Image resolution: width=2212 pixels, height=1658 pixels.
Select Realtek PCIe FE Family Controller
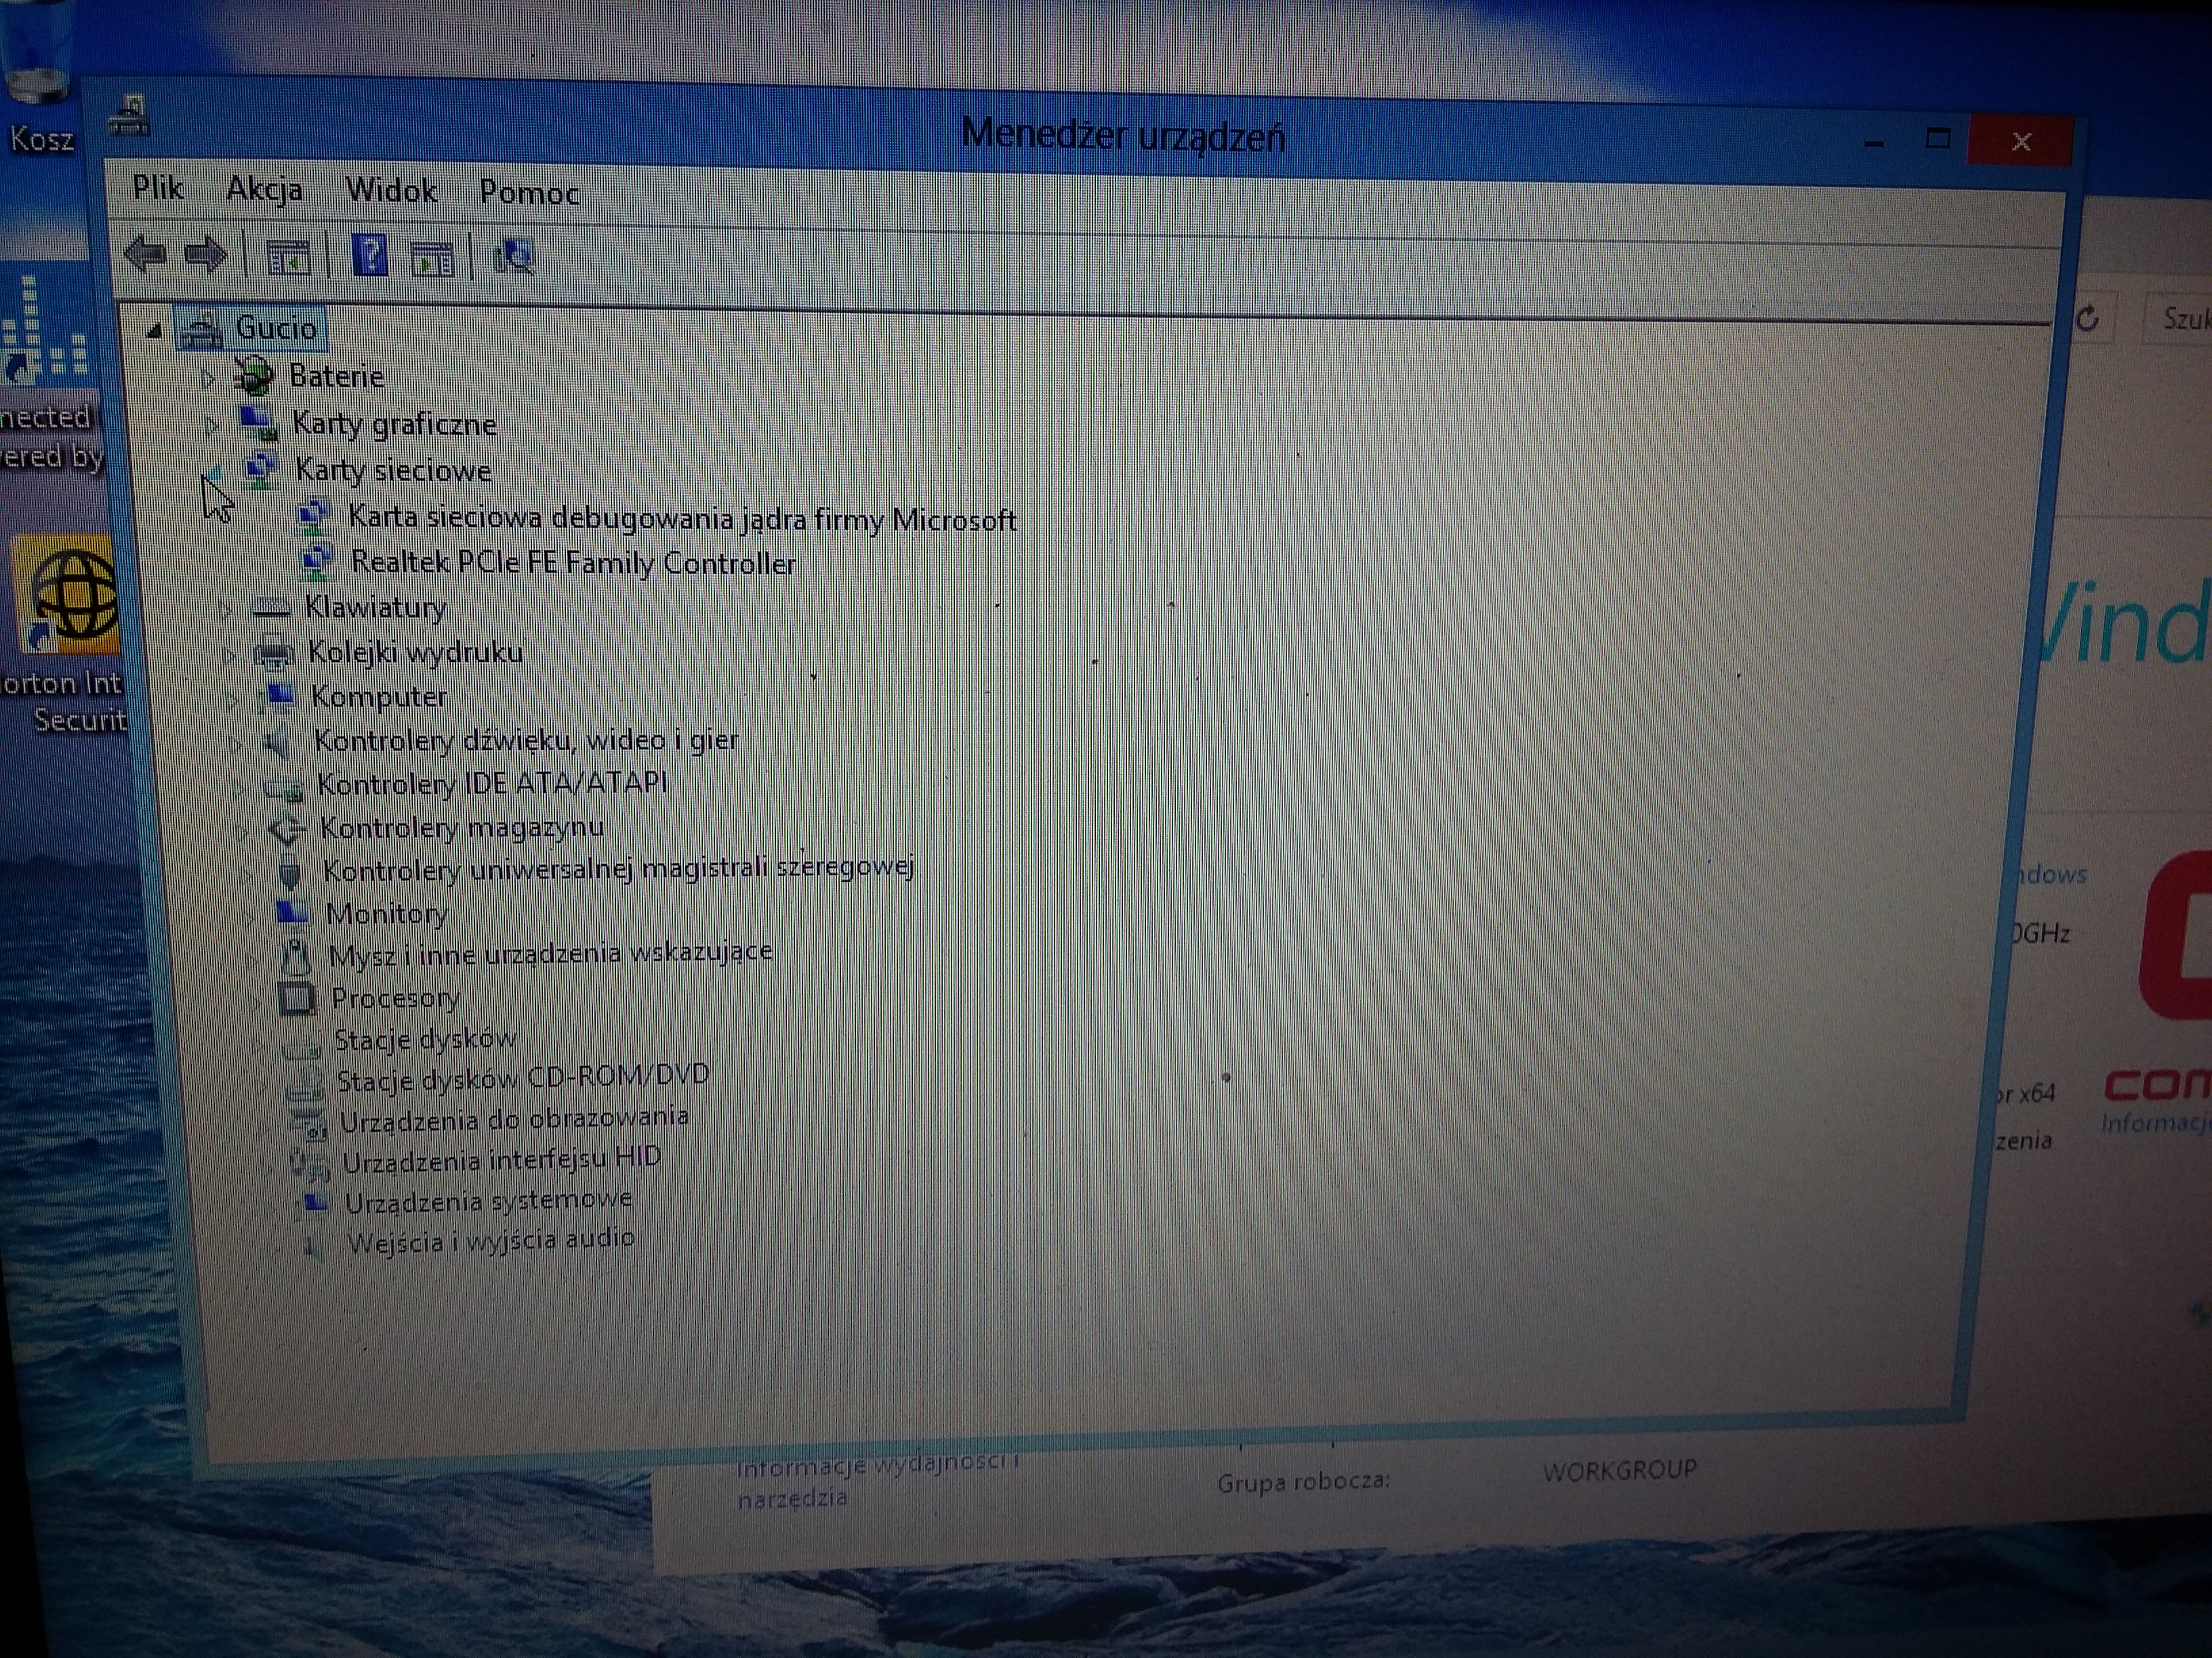[x=574, y=563]
